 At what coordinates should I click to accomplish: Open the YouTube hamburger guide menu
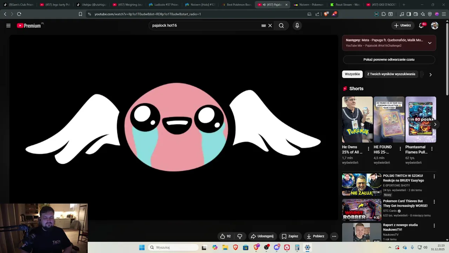coord(8,25)
